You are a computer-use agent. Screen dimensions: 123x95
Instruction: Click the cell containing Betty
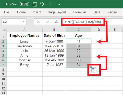(24, 65)
